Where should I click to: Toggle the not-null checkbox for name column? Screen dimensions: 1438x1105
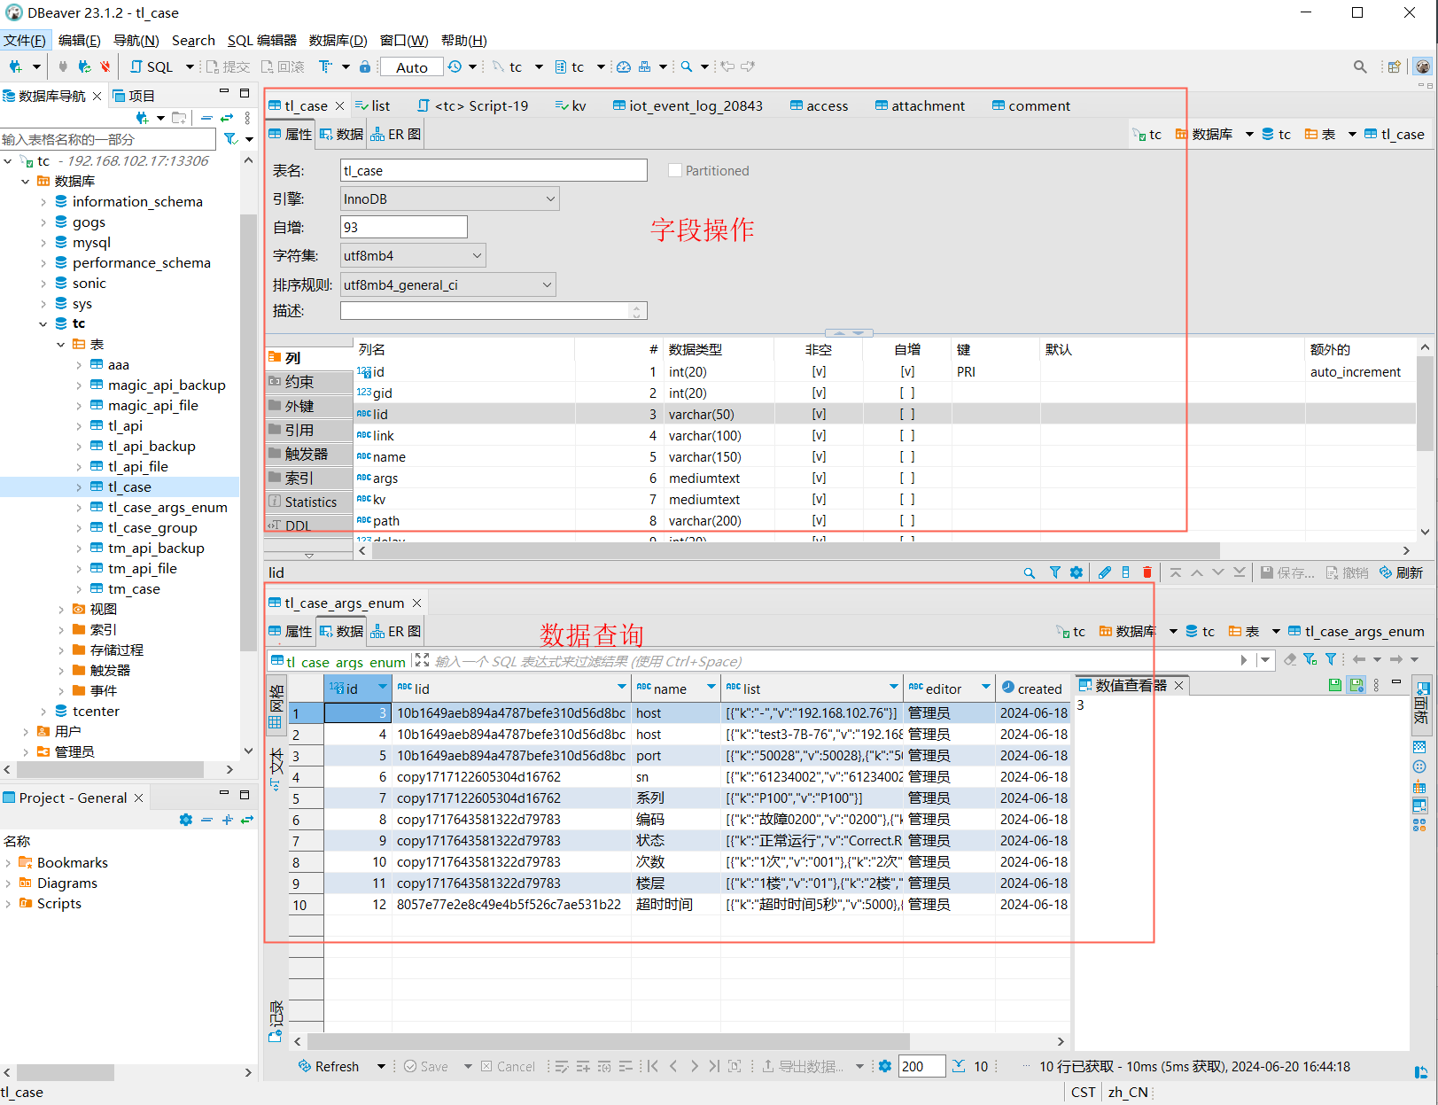click(x=819, y=457)
